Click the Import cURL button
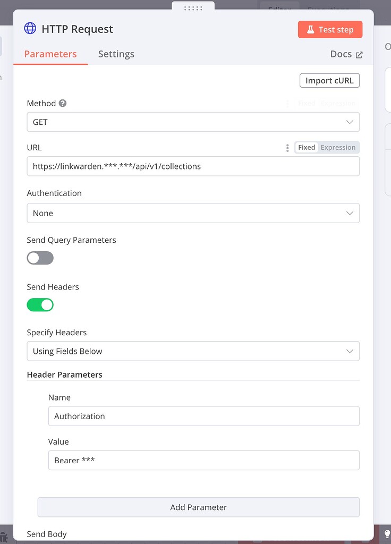 click(330, 80)
